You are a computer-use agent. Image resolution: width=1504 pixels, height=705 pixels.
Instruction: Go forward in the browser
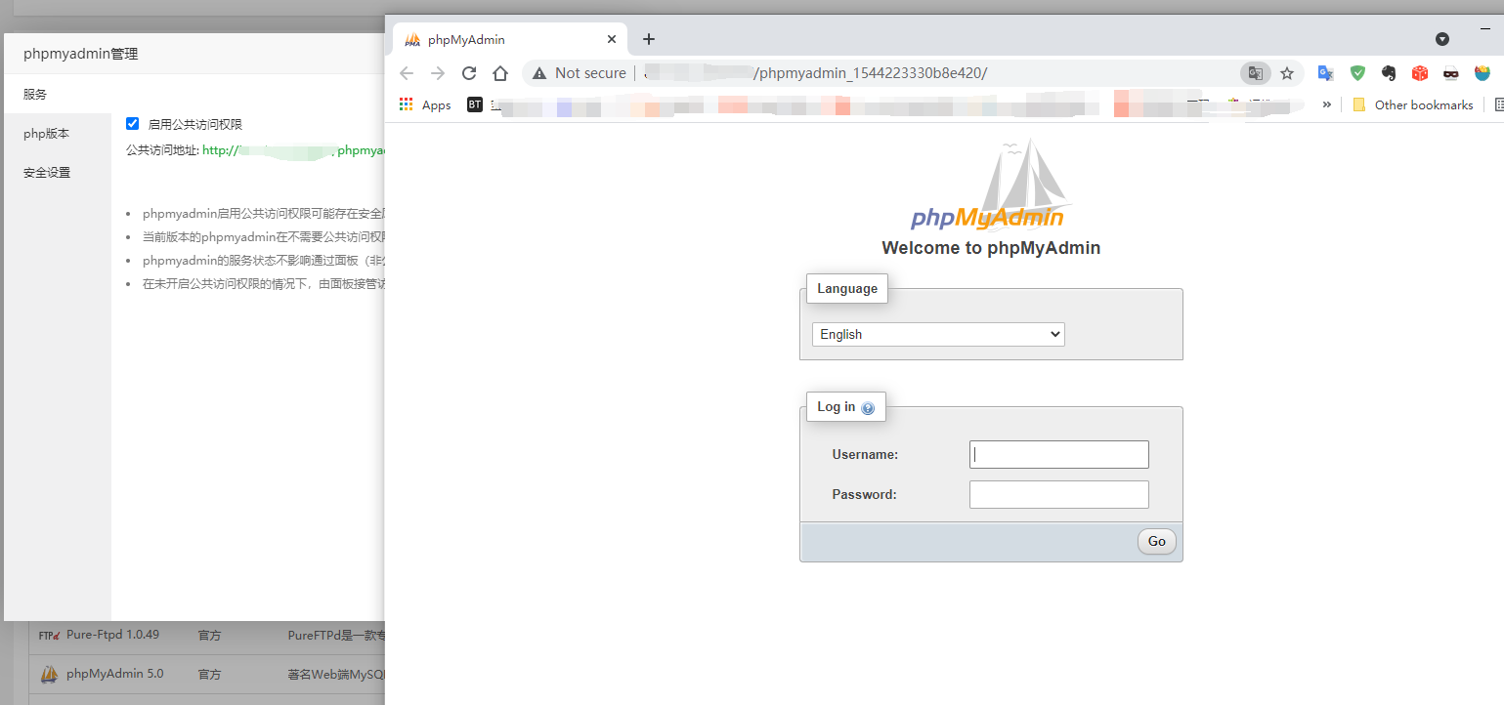click(x=438, y=73)
